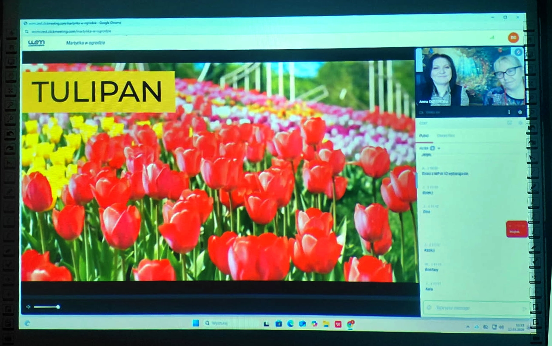Viewport: 552px width, 346px height.
Task: Click the chat pop-out icon in header
Action: 509,123
